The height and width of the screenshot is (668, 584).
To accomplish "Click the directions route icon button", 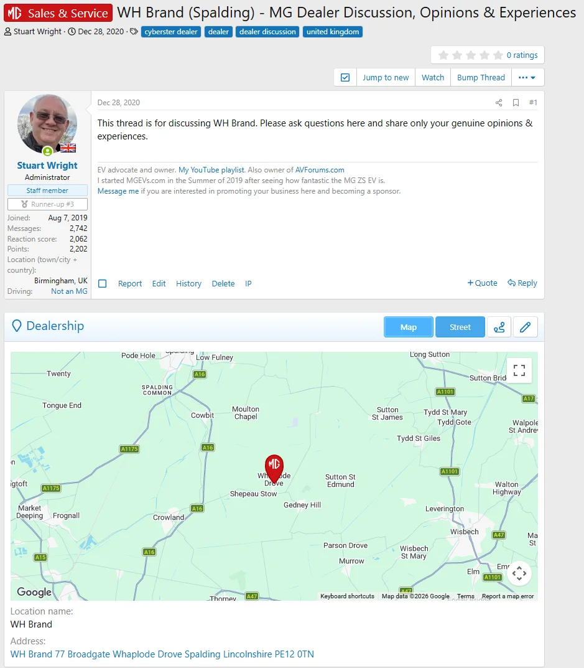I will [499, 327].
